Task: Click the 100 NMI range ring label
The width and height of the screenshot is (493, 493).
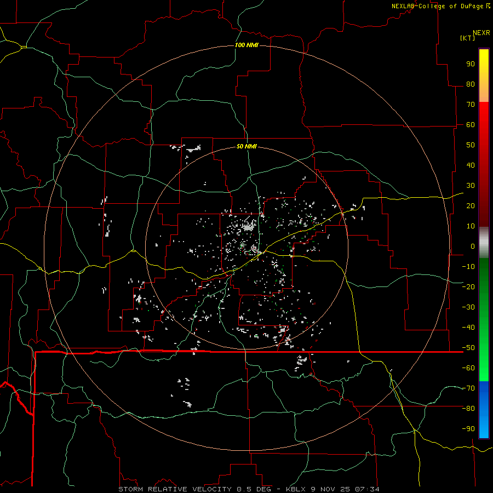Action: click(x=246, y=45)
